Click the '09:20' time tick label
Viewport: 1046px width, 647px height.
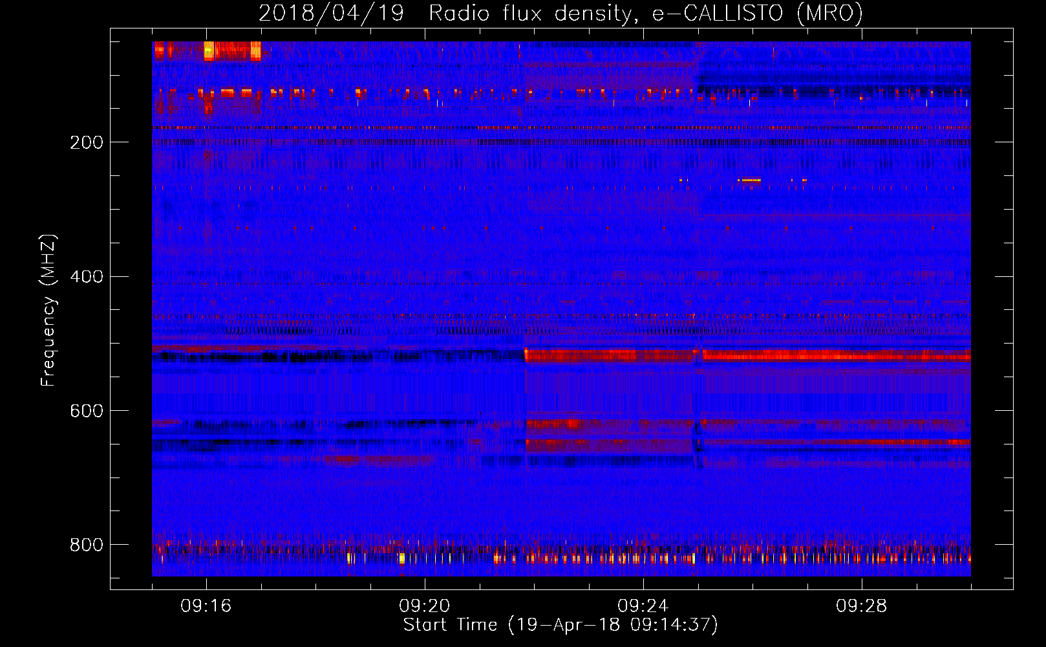(x=424, y=606)
